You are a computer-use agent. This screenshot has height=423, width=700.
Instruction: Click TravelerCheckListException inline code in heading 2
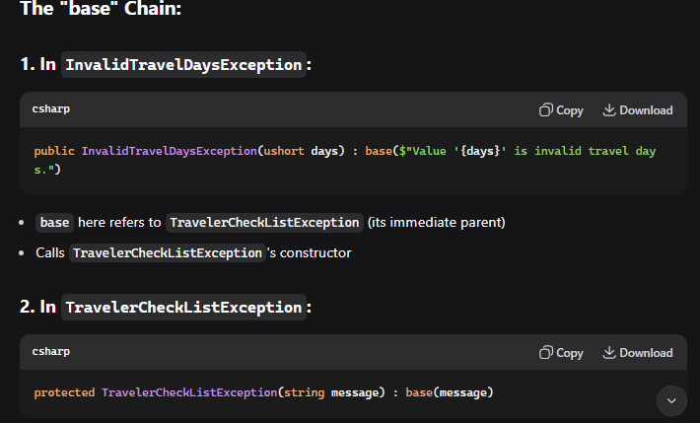[x=182, y=308]
